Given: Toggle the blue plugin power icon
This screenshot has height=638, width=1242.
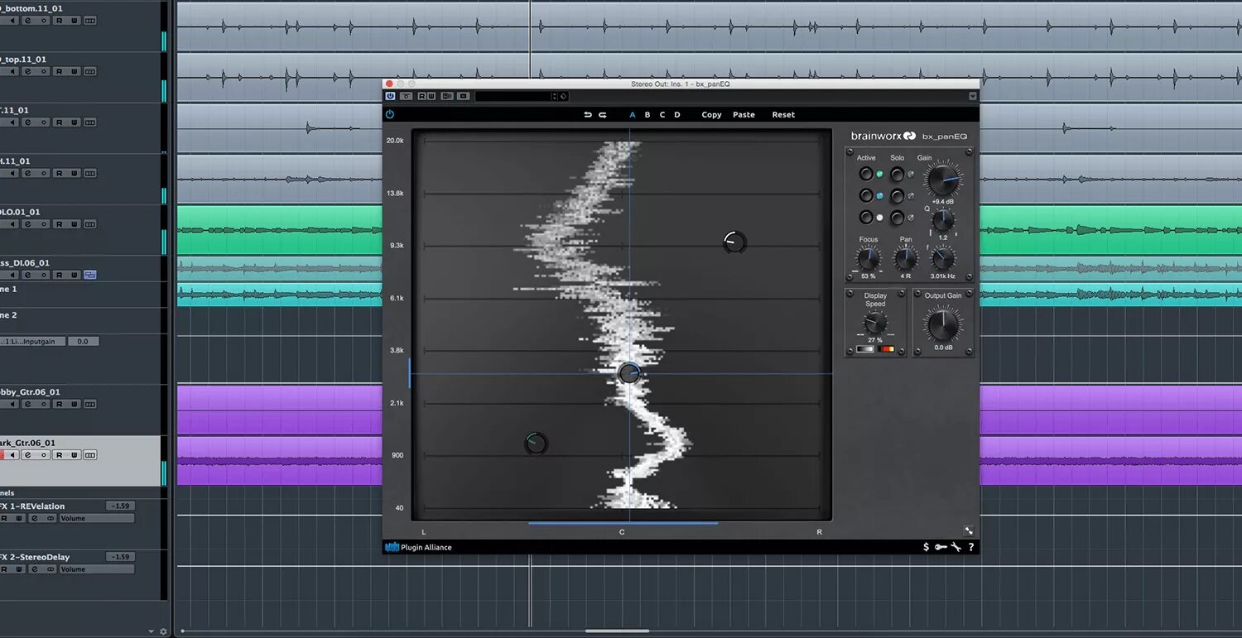Looking at the screenshot, I should coord(390,114).
